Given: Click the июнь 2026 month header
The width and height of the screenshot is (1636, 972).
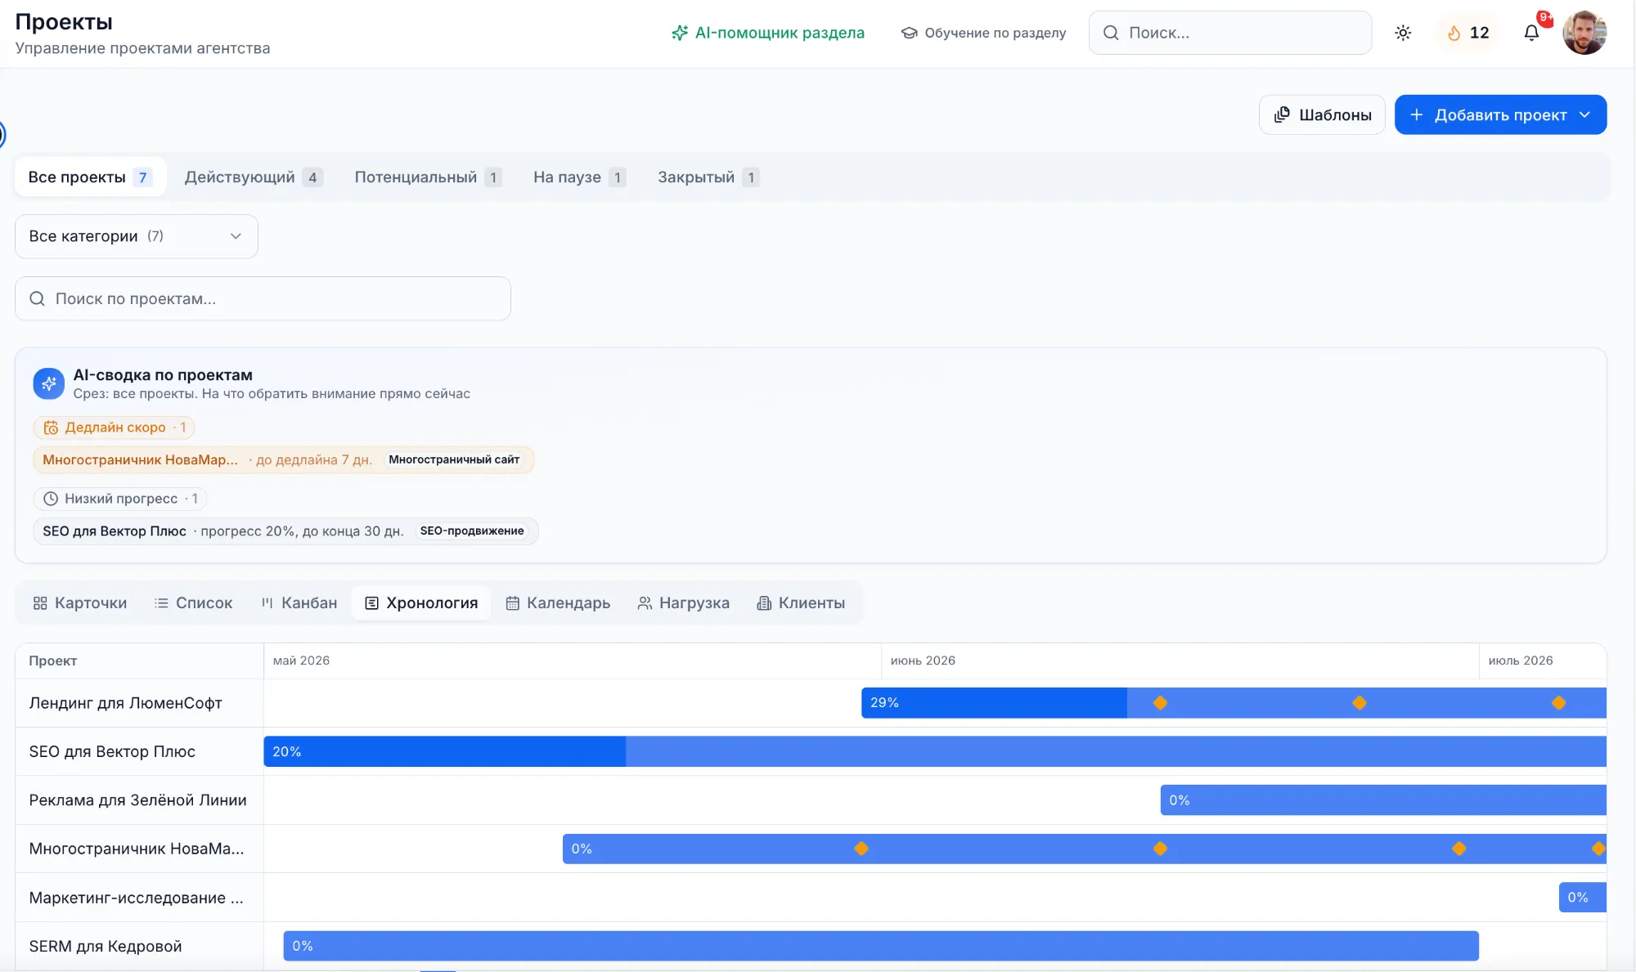Looking at the screenshot, I should pyautogui.click(x=923, y=661).
